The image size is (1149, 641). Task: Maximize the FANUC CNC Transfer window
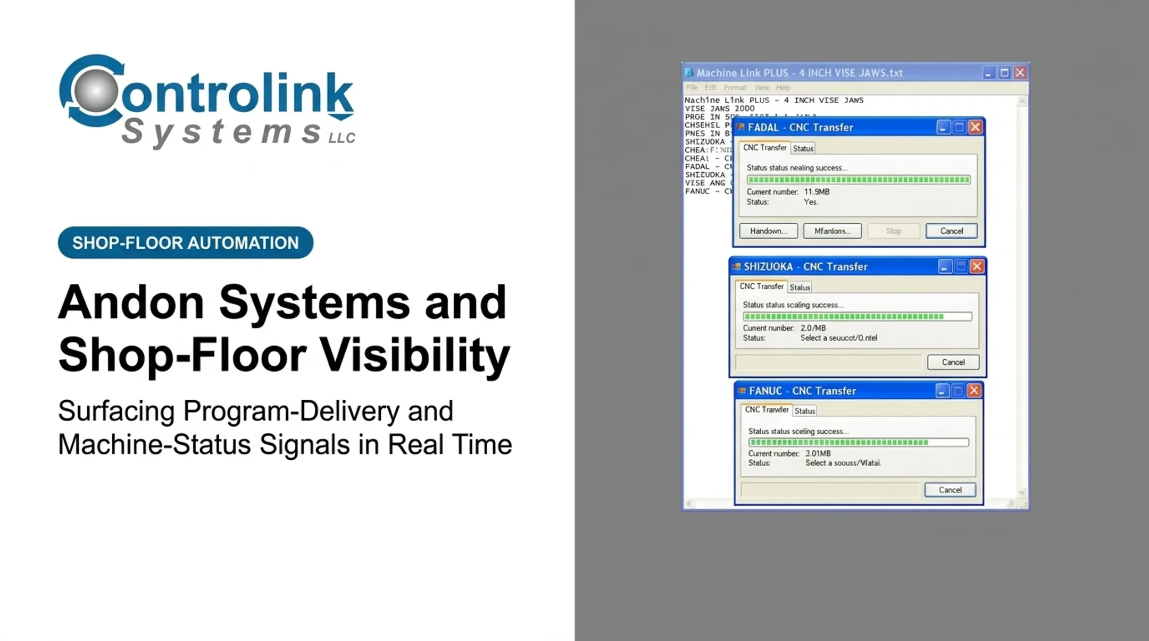958,391
